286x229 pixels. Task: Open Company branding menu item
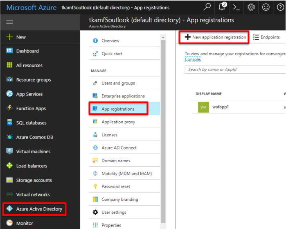[124, 200]
